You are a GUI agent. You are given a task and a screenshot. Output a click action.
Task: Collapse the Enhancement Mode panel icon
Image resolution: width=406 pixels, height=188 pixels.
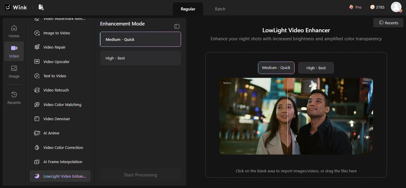177,27
